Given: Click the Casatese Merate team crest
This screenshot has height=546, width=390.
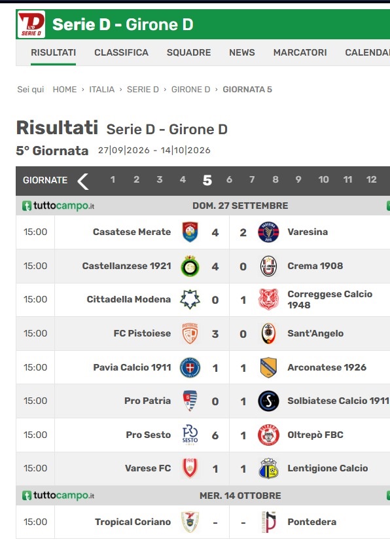Looking at the screenshot, I should point(190,232).
